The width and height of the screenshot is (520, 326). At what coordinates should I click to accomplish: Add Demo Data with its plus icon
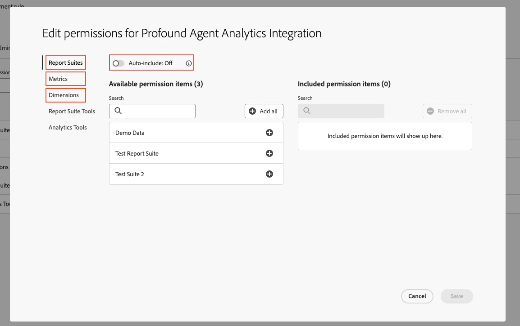coord(269,133)
